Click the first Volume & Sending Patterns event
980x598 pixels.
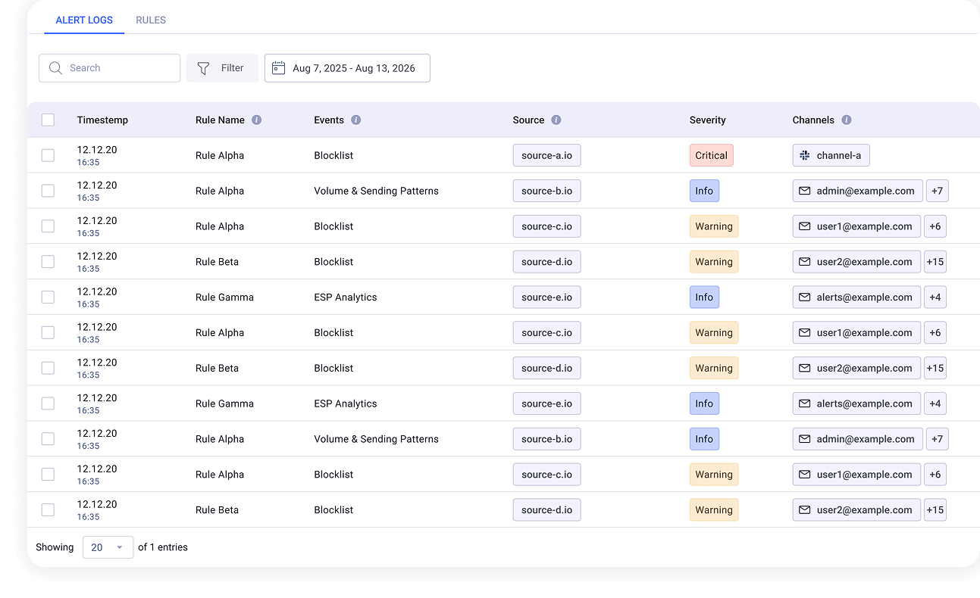(x=377, y=191)
